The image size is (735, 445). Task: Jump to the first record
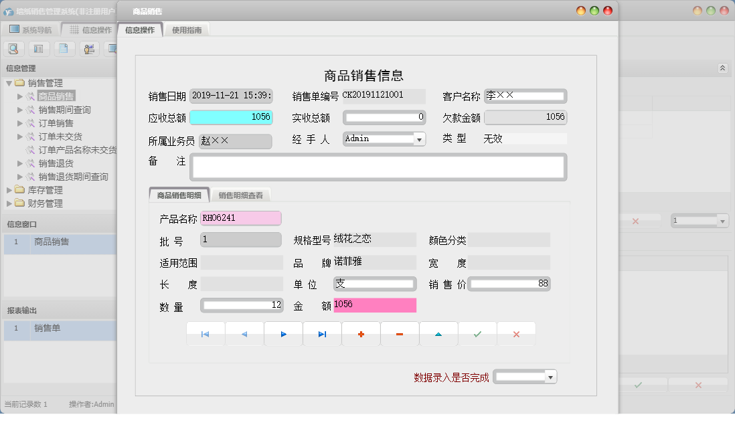206,333
